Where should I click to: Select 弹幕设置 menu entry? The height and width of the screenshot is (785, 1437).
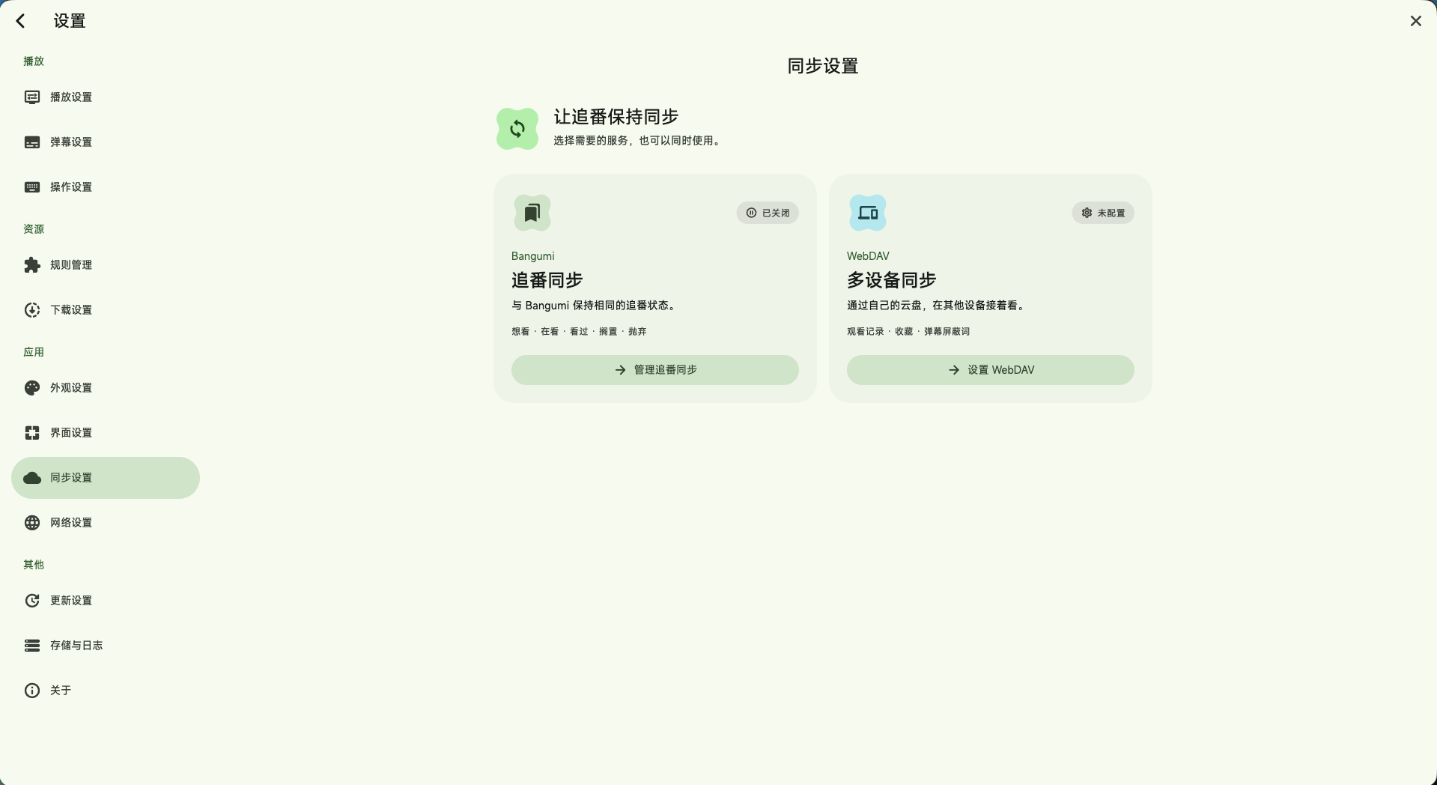[106, 142]
